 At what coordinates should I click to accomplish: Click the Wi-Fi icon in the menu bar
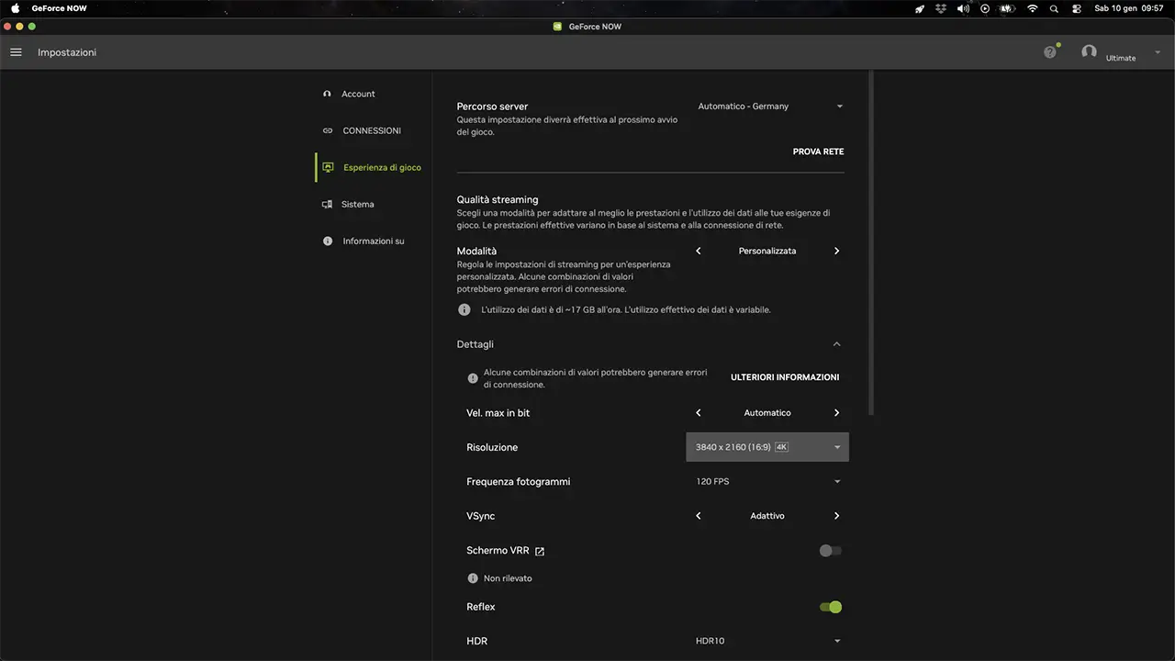tap(1032, 8)
